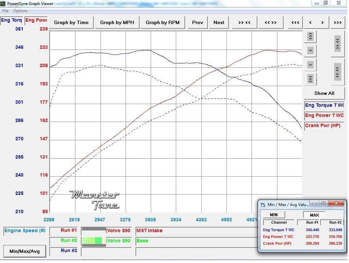Open the File menu
This screenshot has width=349, height=263.
(5, 11)
